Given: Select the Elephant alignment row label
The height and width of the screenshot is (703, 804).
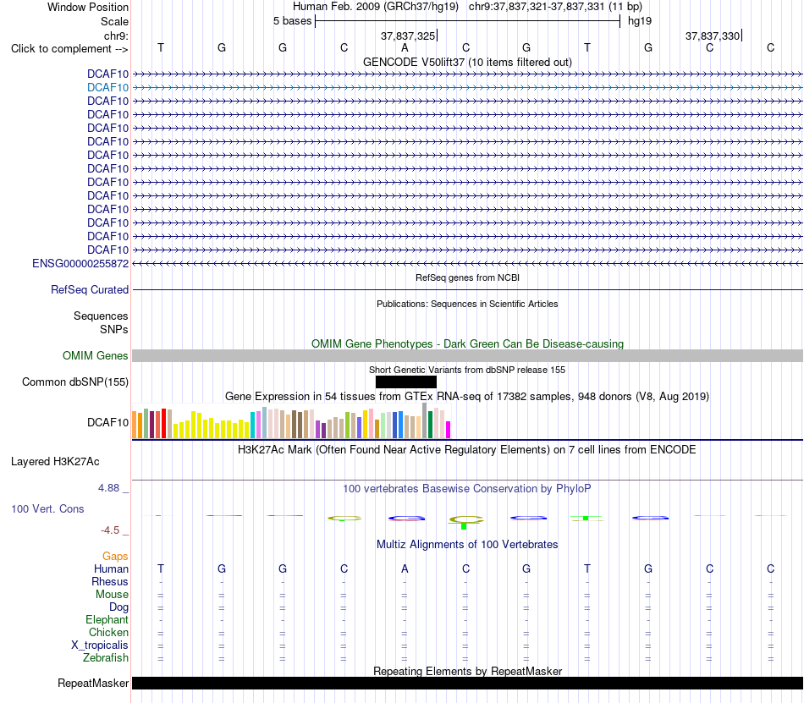Looking at the screenshot, I should coord(107,620).
